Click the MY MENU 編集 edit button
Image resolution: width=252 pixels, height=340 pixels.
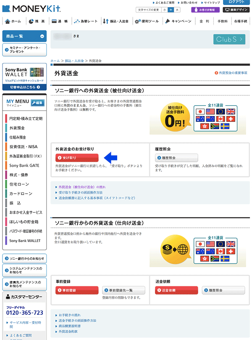coord(38,103)
